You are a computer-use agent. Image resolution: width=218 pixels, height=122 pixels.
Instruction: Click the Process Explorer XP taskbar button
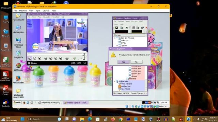click(76, 103)
